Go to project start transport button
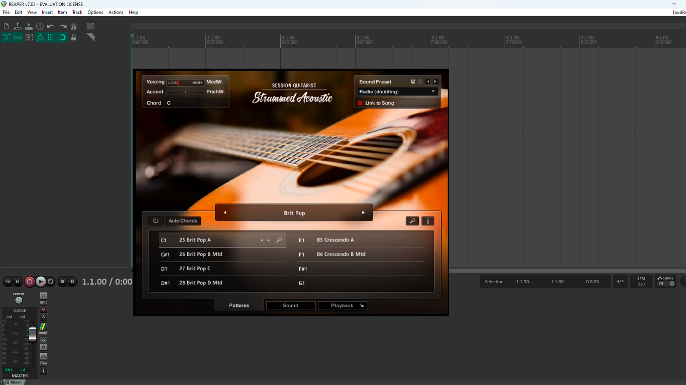 pyautogui.click(x=8, y=282)
